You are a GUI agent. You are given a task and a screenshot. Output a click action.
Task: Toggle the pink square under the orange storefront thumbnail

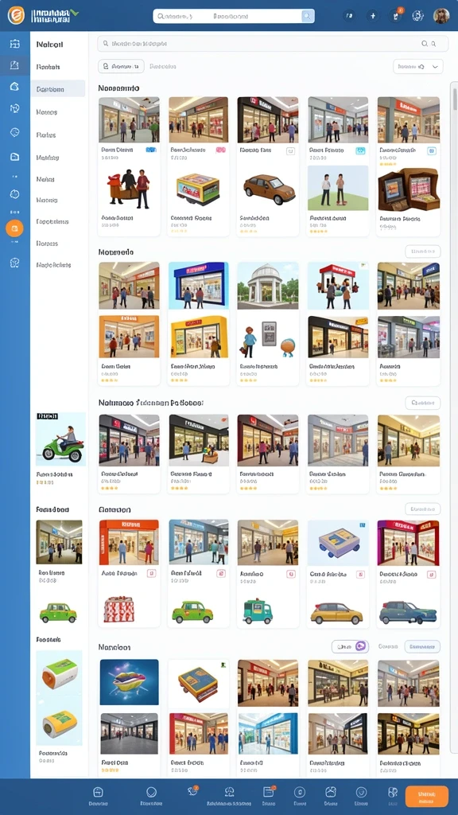click(x=151, y=574)
